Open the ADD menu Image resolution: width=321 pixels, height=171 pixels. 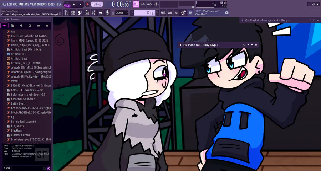(x=15, y=4)
